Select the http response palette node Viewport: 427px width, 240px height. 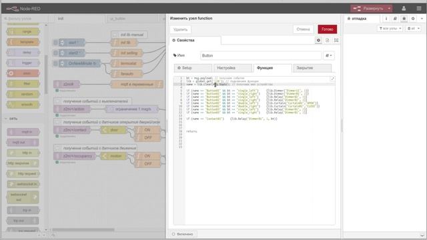click(x=23, y=163)
